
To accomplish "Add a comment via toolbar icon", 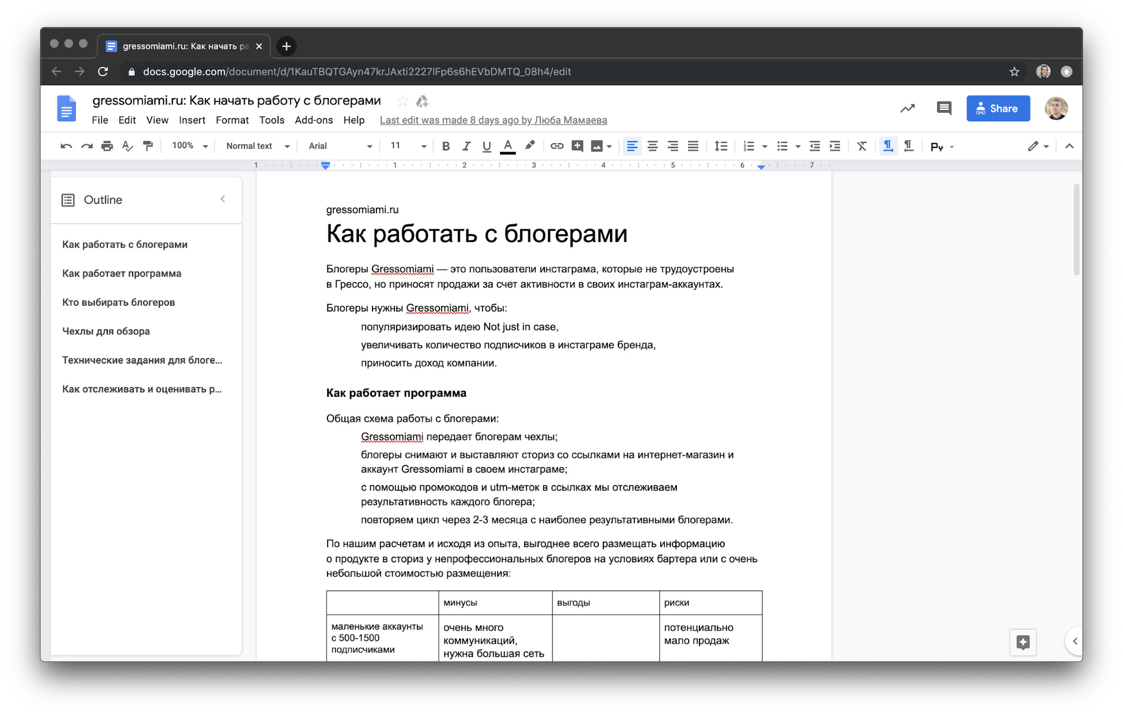I will [x=577, y=146].
